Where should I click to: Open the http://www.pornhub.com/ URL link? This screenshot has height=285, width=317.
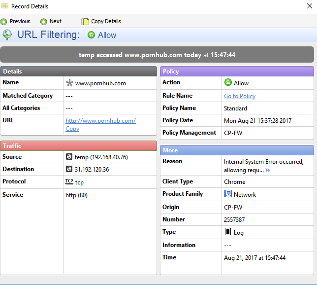pos(101,121)
